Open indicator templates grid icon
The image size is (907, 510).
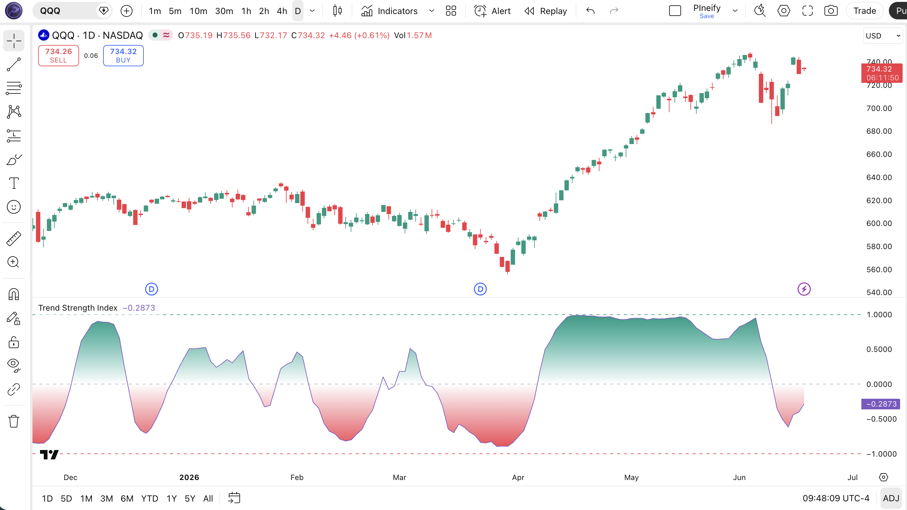tap(451, 11)
